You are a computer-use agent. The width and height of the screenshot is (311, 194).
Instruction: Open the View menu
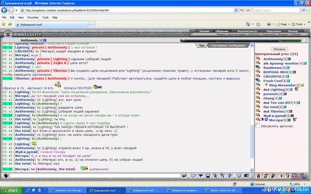pos(21,18)
